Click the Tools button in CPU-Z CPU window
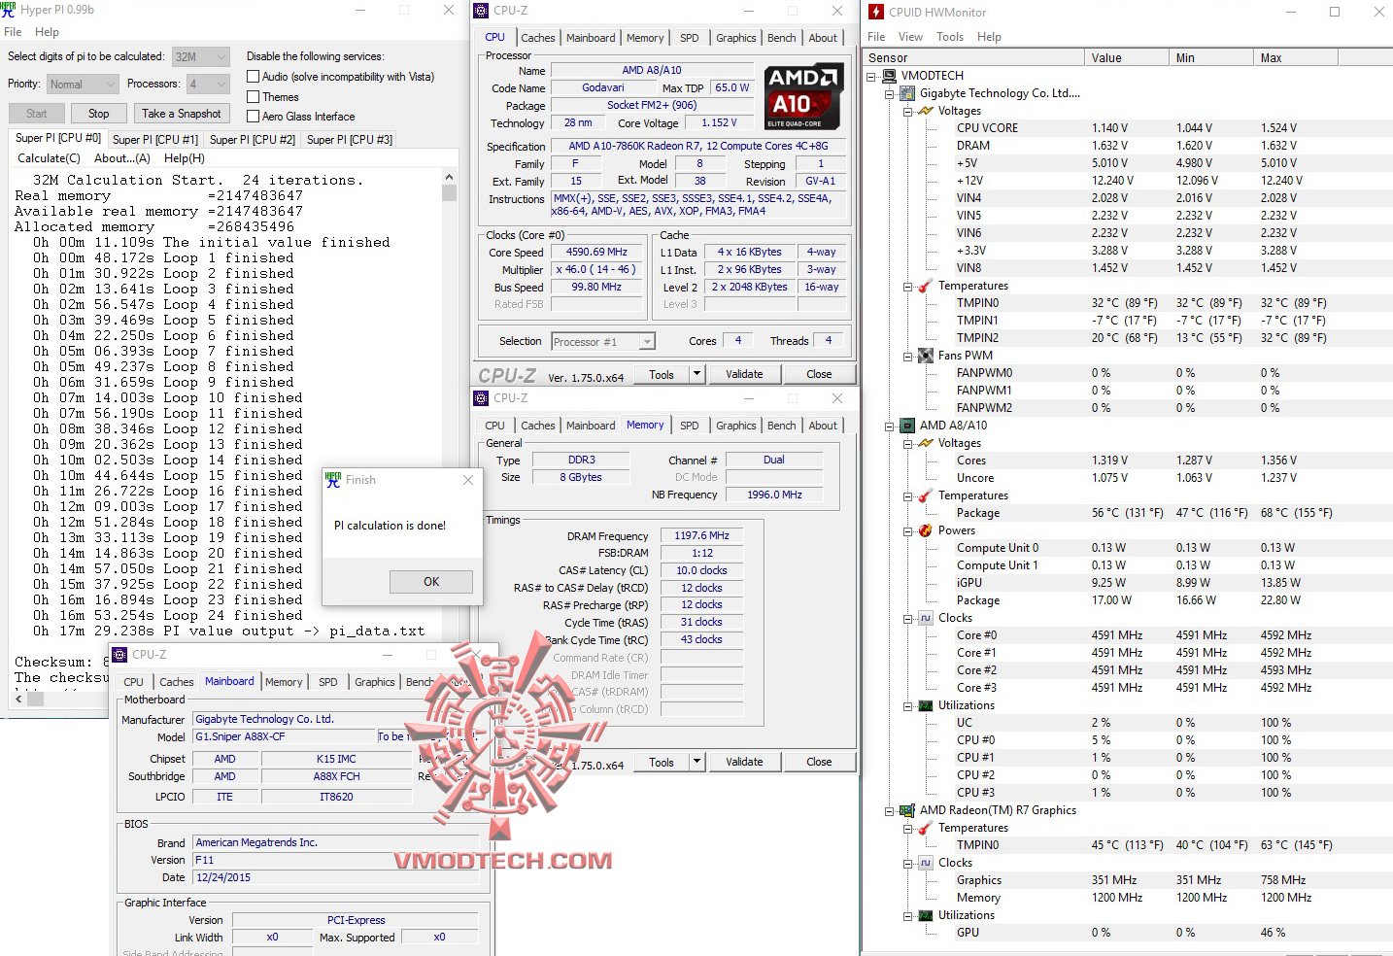1393x956 pixels. [x=662, y=374]
